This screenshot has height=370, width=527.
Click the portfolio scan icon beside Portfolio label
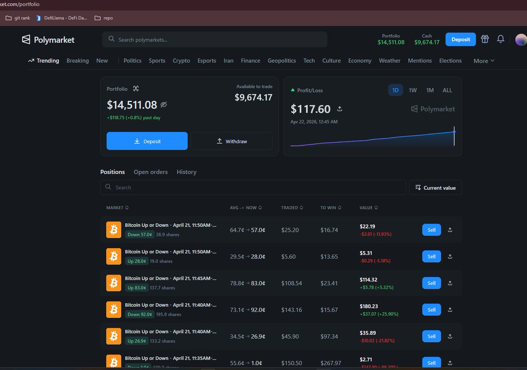coord(136,89)
